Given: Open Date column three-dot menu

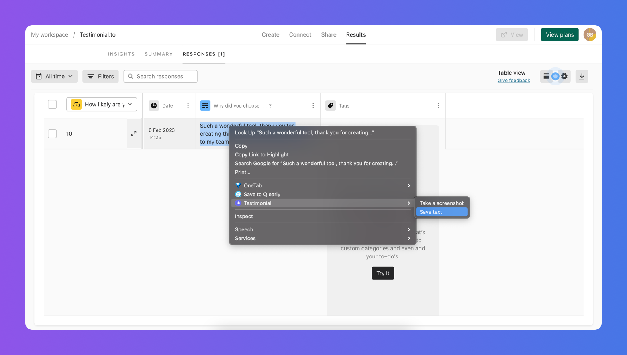Looking at the screenshot, I should click(188, 105).
